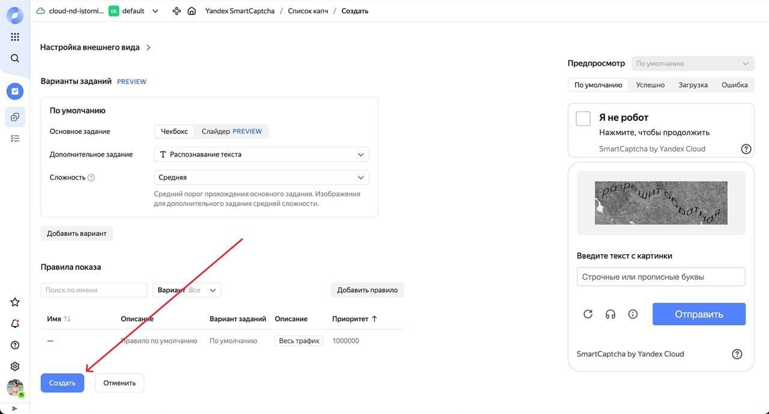This screenshot has width=769, height=414.
Task: Open user avatar account menu
Action: [x=15, y=388]
